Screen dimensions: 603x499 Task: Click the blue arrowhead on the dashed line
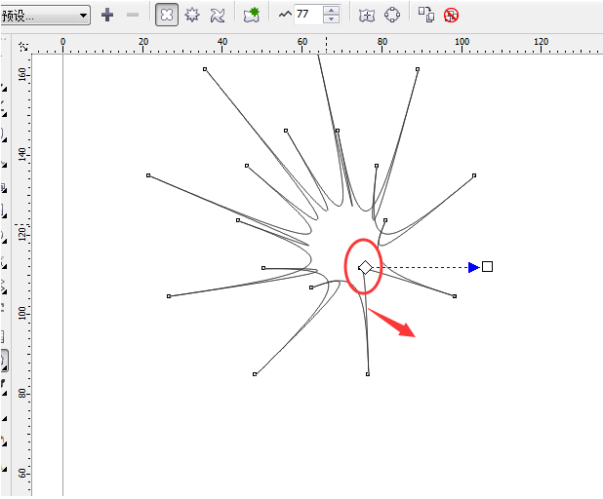click(474, 267)
